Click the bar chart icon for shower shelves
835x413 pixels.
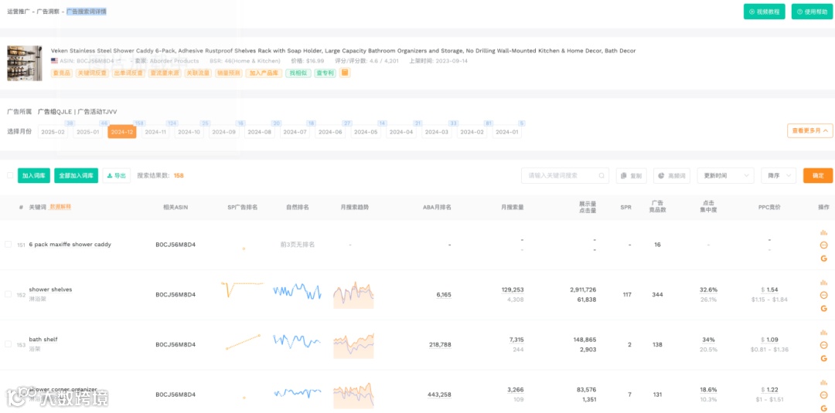click(824, 283)
